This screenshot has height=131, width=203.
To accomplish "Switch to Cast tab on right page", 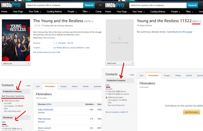I will [x=141, y=76].
